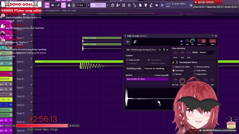
Task: Switch to the sample waveform tab icon
Action: coord(128,42)
